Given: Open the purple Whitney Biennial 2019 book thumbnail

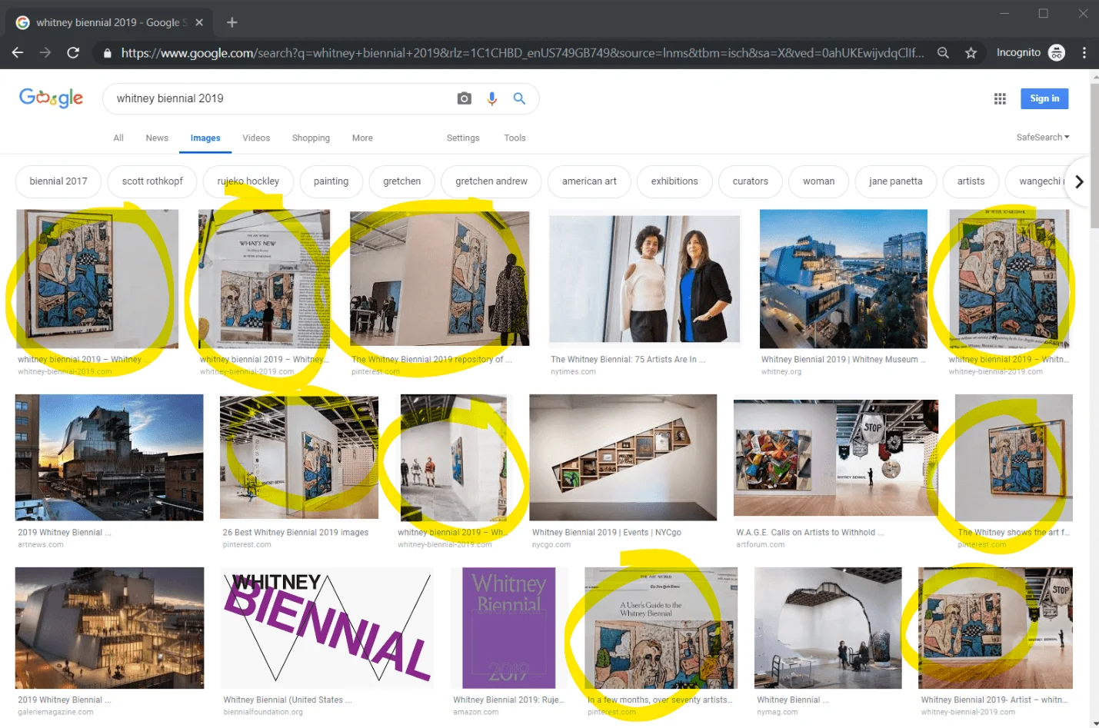Looking at the screenshot, I should click(509, 628).
